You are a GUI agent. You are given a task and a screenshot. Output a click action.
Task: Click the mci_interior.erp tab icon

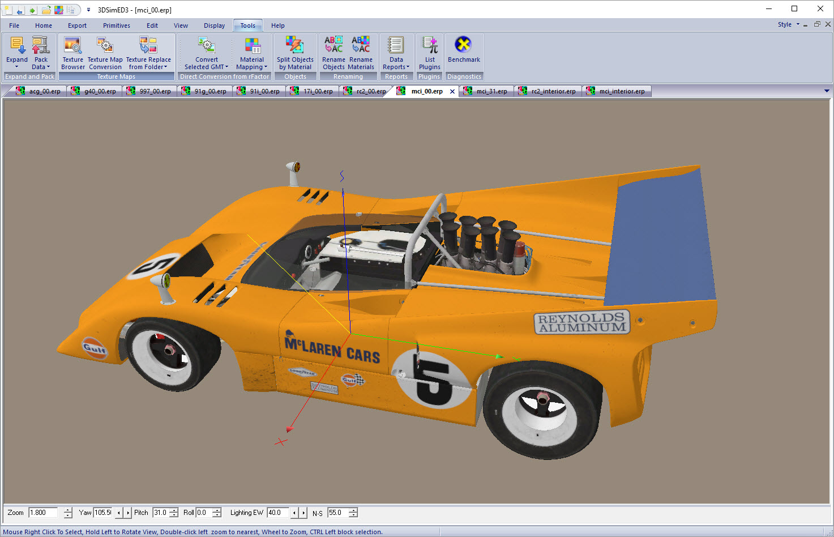tap(591, 91)
